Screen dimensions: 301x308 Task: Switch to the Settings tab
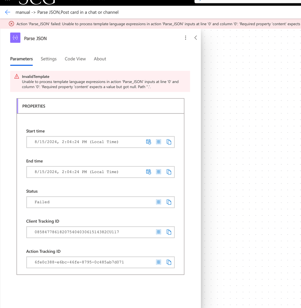coord(48,59)
